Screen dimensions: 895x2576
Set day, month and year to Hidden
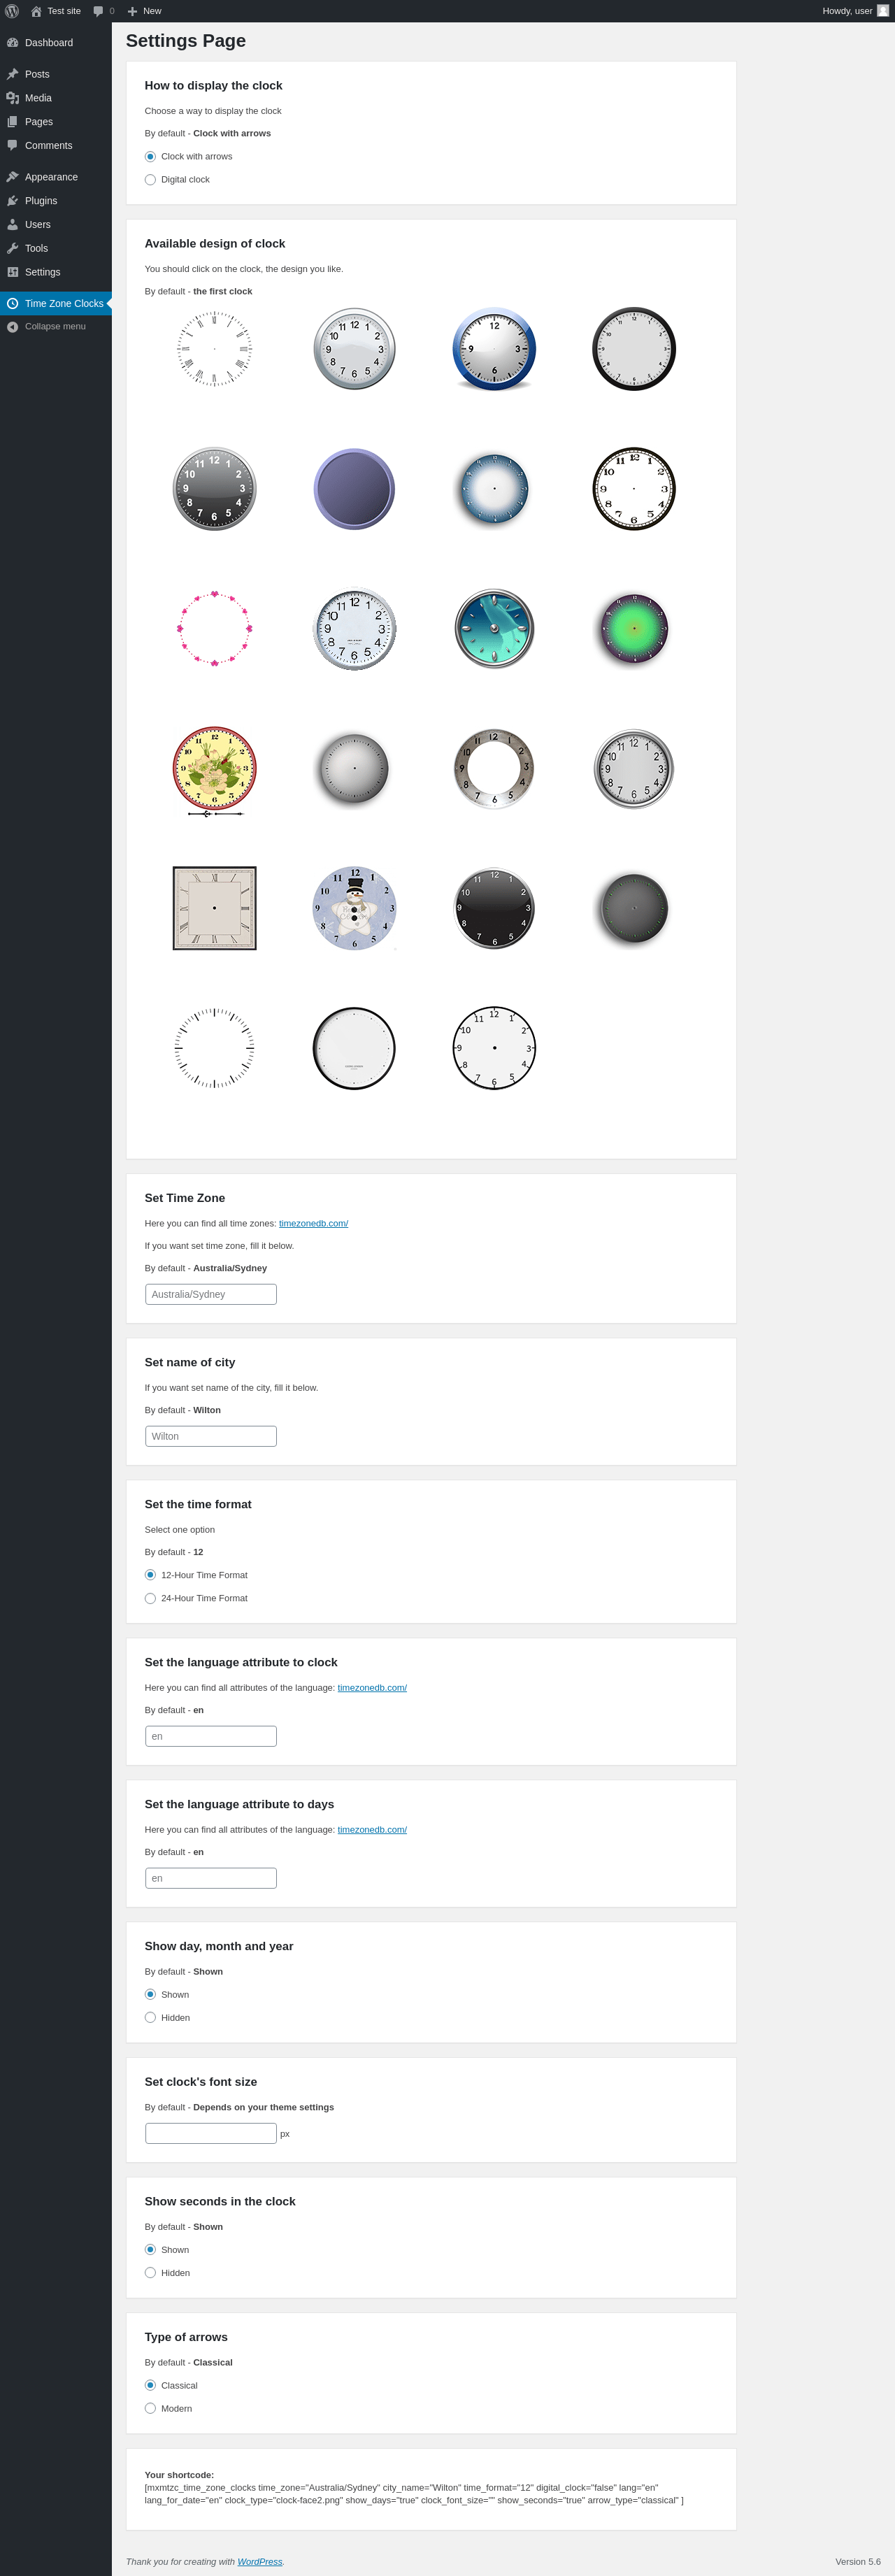click(150, 2017)
